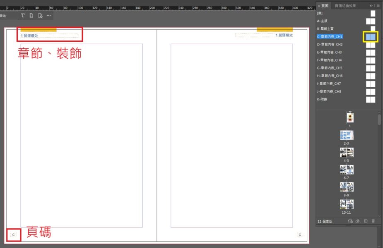Select the 頁面 panel tab
383x248 pixels.
[x=325, y=5]
